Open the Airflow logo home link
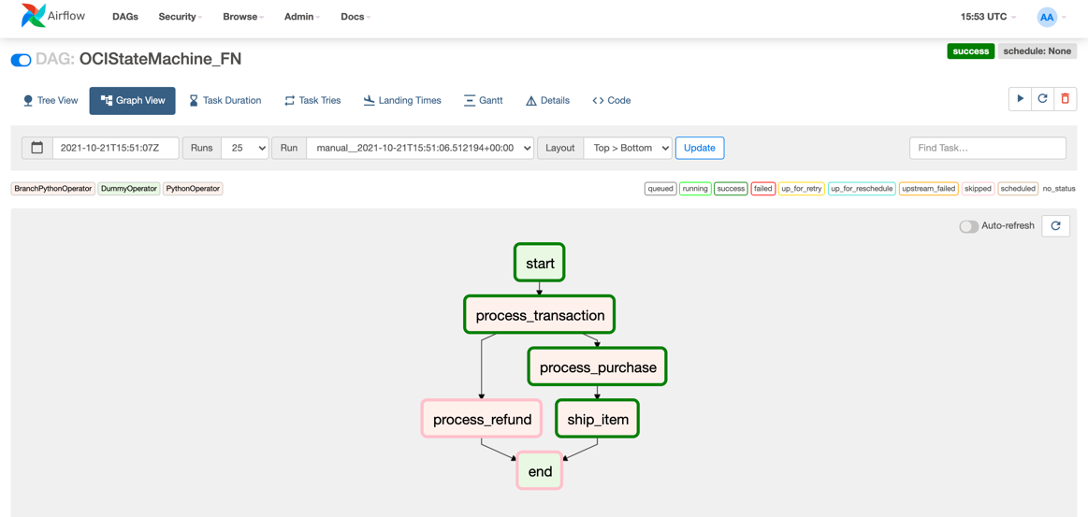The image size is (1088, 517). [53, 16]
